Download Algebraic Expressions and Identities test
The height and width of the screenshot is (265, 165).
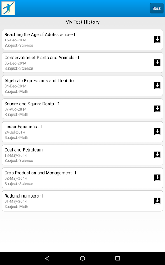157,86
